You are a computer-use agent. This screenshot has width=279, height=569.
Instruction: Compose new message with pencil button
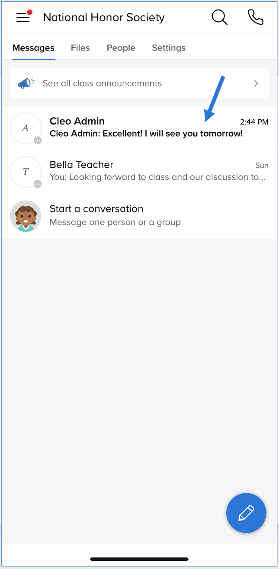[246, 513]
